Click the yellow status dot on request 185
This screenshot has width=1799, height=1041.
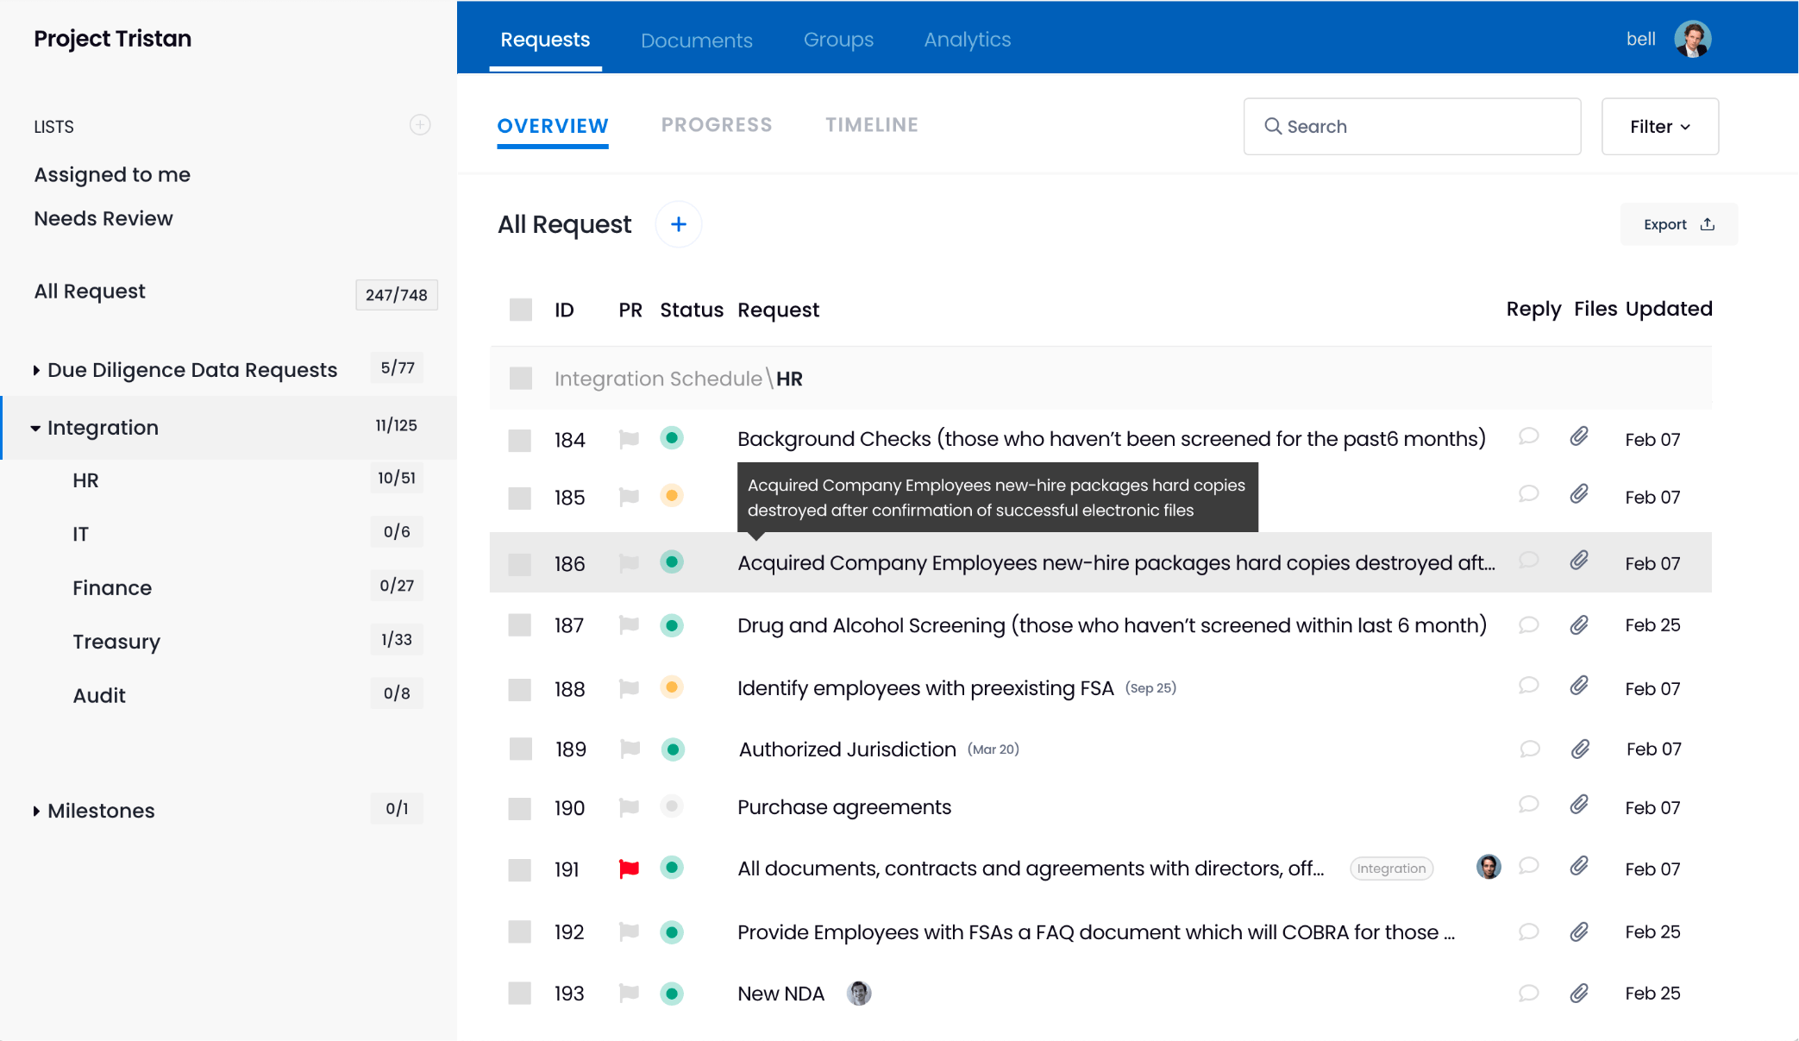click(672, 496)
